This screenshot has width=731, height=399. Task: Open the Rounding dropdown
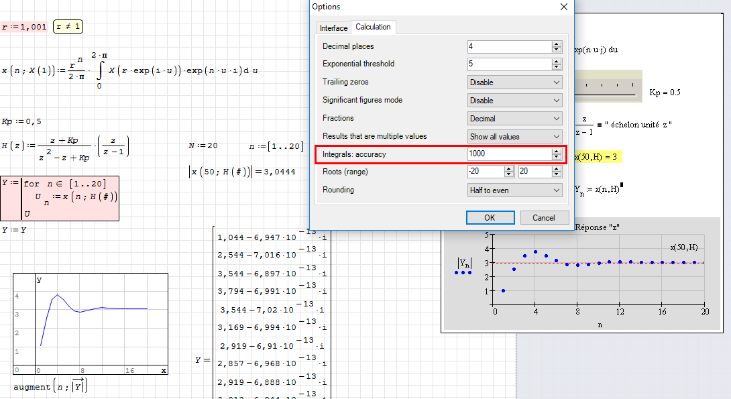click(x=514, y=190)
